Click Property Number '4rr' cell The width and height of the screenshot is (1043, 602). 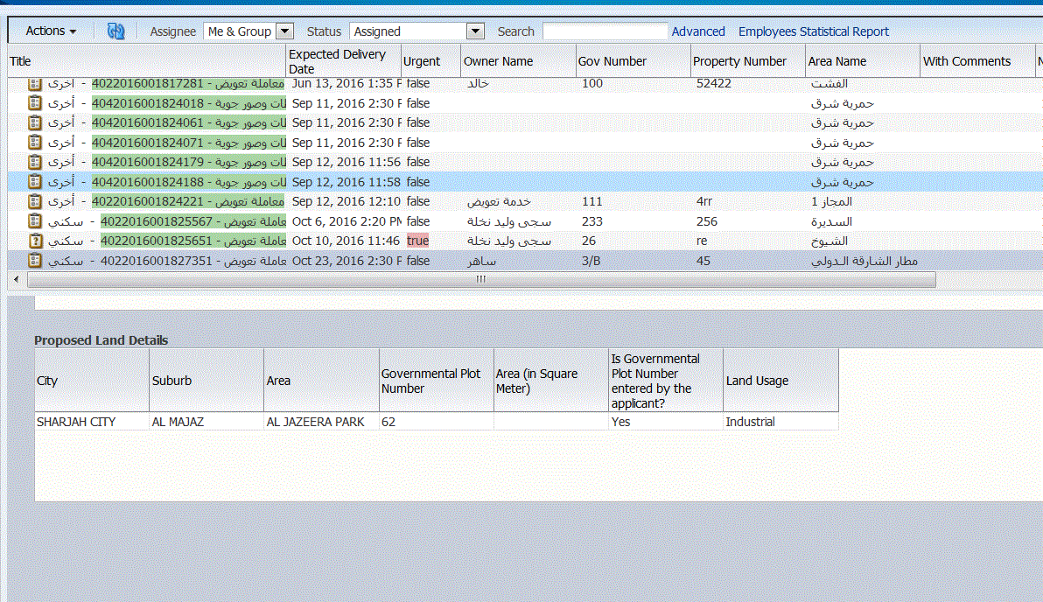point(704,201)
